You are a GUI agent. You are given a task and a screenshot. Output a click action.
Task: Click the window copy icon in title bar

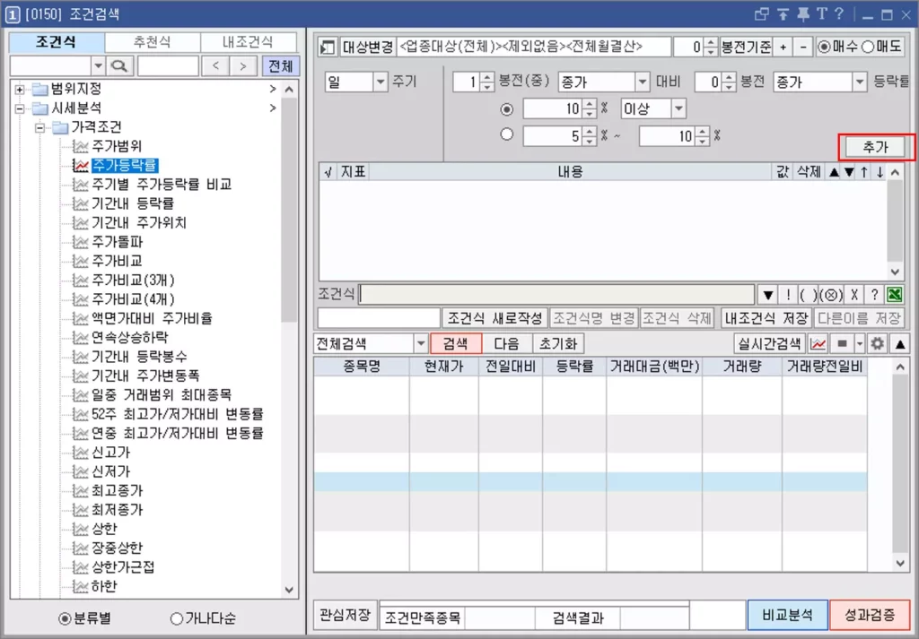point(762,14)
